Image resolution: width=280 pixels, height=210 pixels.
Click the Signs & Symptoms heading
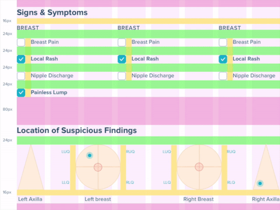pos(52,12)
